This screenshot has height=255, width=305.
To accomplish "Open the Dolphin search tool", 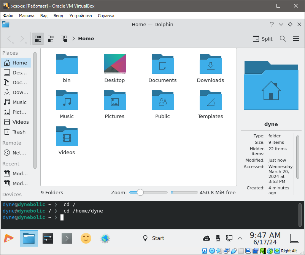I will 283,39.
